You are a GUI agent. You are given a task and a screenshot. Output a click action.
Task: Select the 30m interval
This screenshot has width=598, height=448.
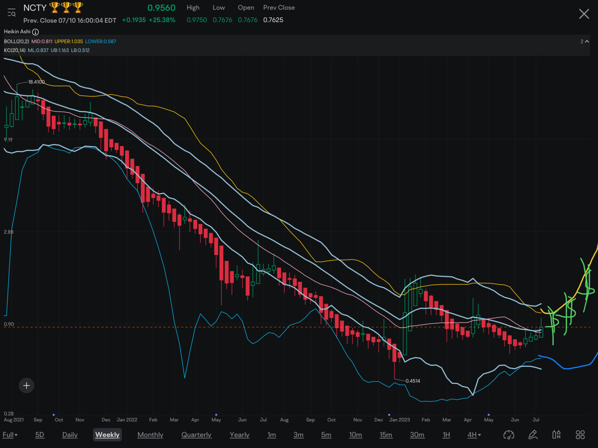(417, 435)
